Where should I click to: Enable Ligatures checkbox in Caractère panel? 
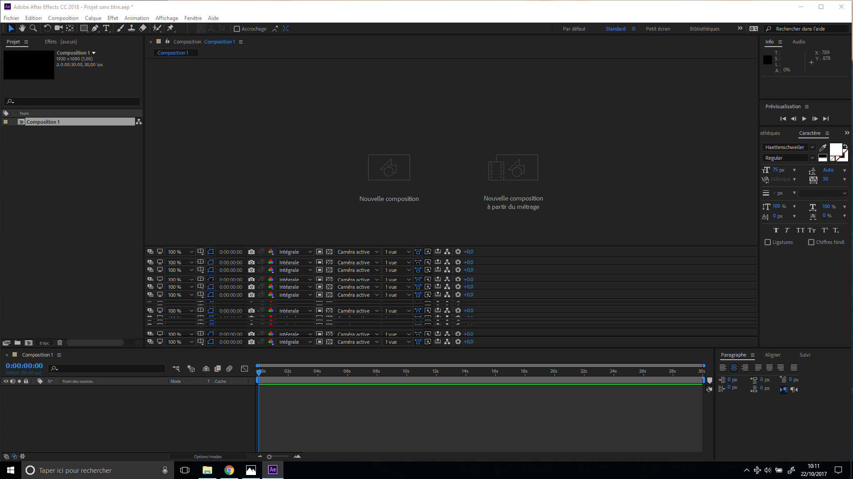pos(767,242)
